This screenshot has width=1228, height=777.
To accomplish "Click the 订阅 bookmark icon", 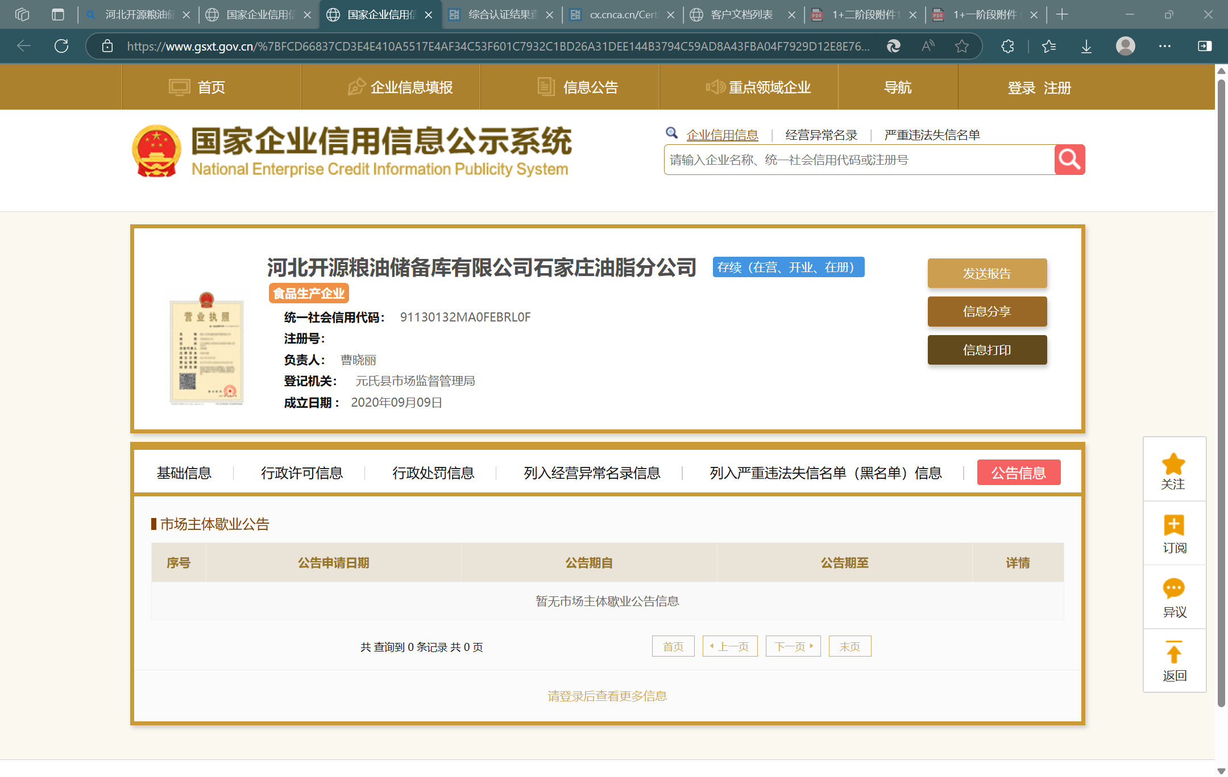I will (x=1173, y=525).
